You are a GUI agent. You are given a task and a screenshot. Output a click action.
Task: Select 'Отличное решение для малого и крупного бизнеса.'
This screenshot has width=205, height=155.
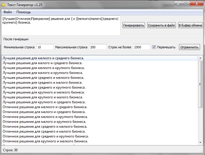(x=100, y=122)
